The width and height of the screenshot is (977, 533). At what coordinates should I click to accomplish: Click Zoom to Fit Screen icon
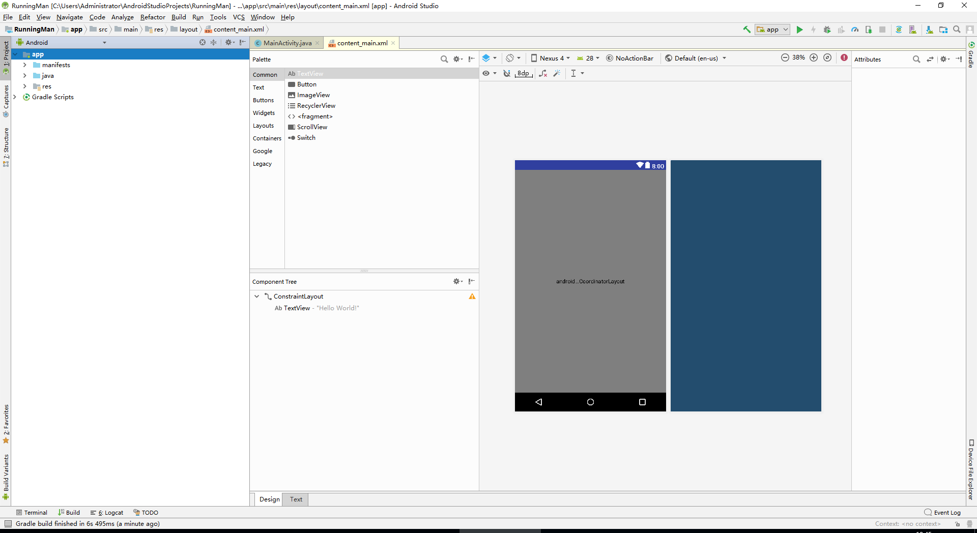pyautogui.click(x=827, y=57)
